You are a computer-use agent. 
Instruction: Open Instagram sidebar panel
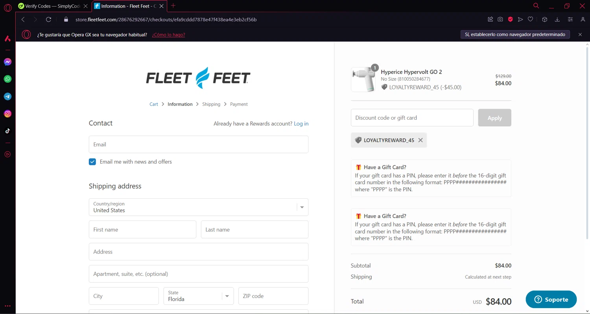pyautogui.click(x=7, y=114)
